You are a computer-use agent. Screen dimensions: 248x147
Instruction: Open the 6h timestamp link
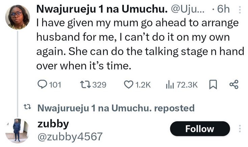pos(223,9)
